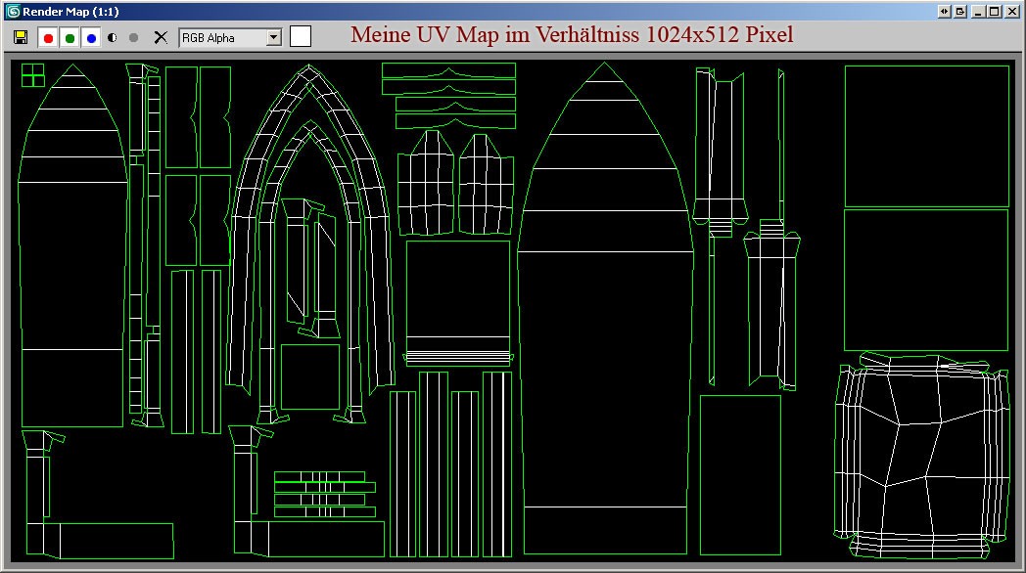Toggle the alpha channel display icon
This screenshot has width=1026, height=573.
(x=113, y=38)
